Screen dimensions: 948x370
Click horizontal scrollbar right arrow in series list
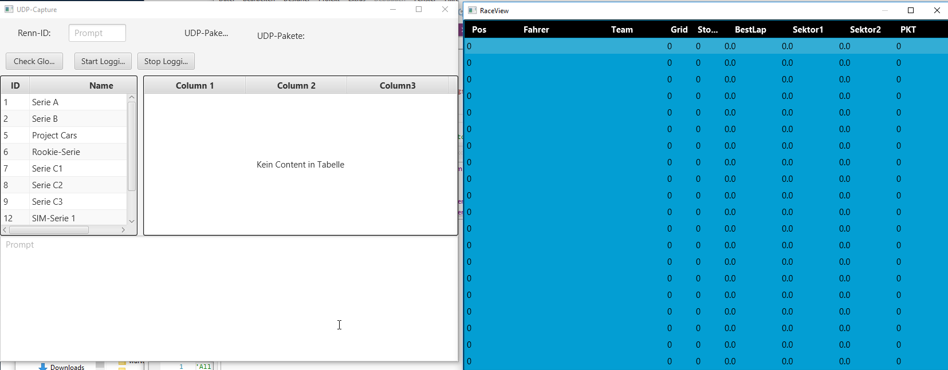pos(123,230)
